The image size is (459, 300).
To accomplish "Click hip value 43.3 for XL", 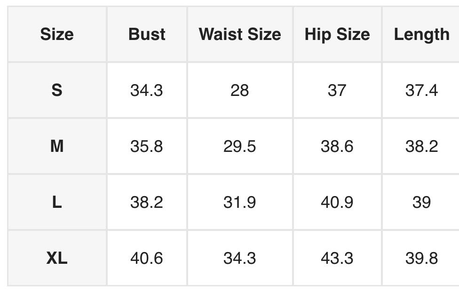I will pyautogui.click(x=337, y=258).
